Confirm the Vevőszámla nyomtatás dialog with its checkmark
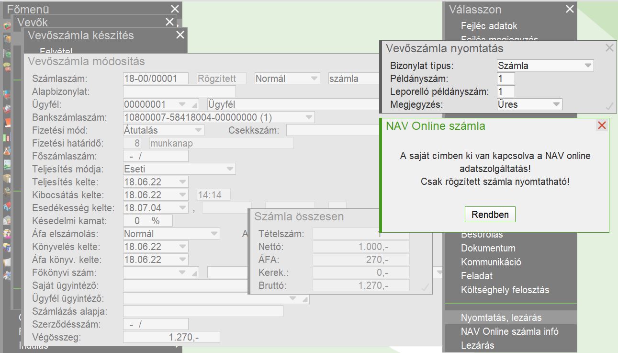 click(x=609, y=106)
